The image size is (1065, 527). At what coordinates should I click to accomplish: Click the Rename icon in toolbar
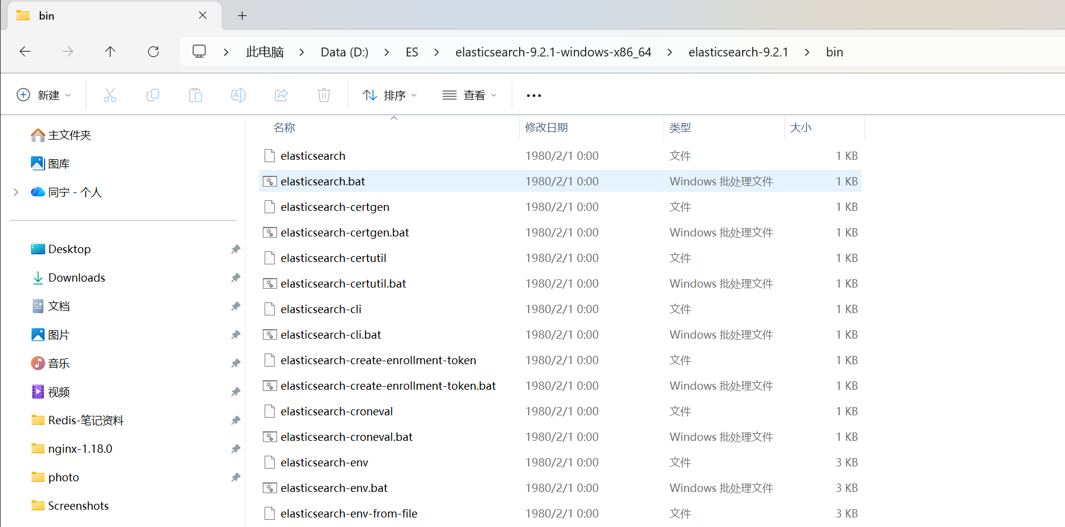[x=238, y=95]
